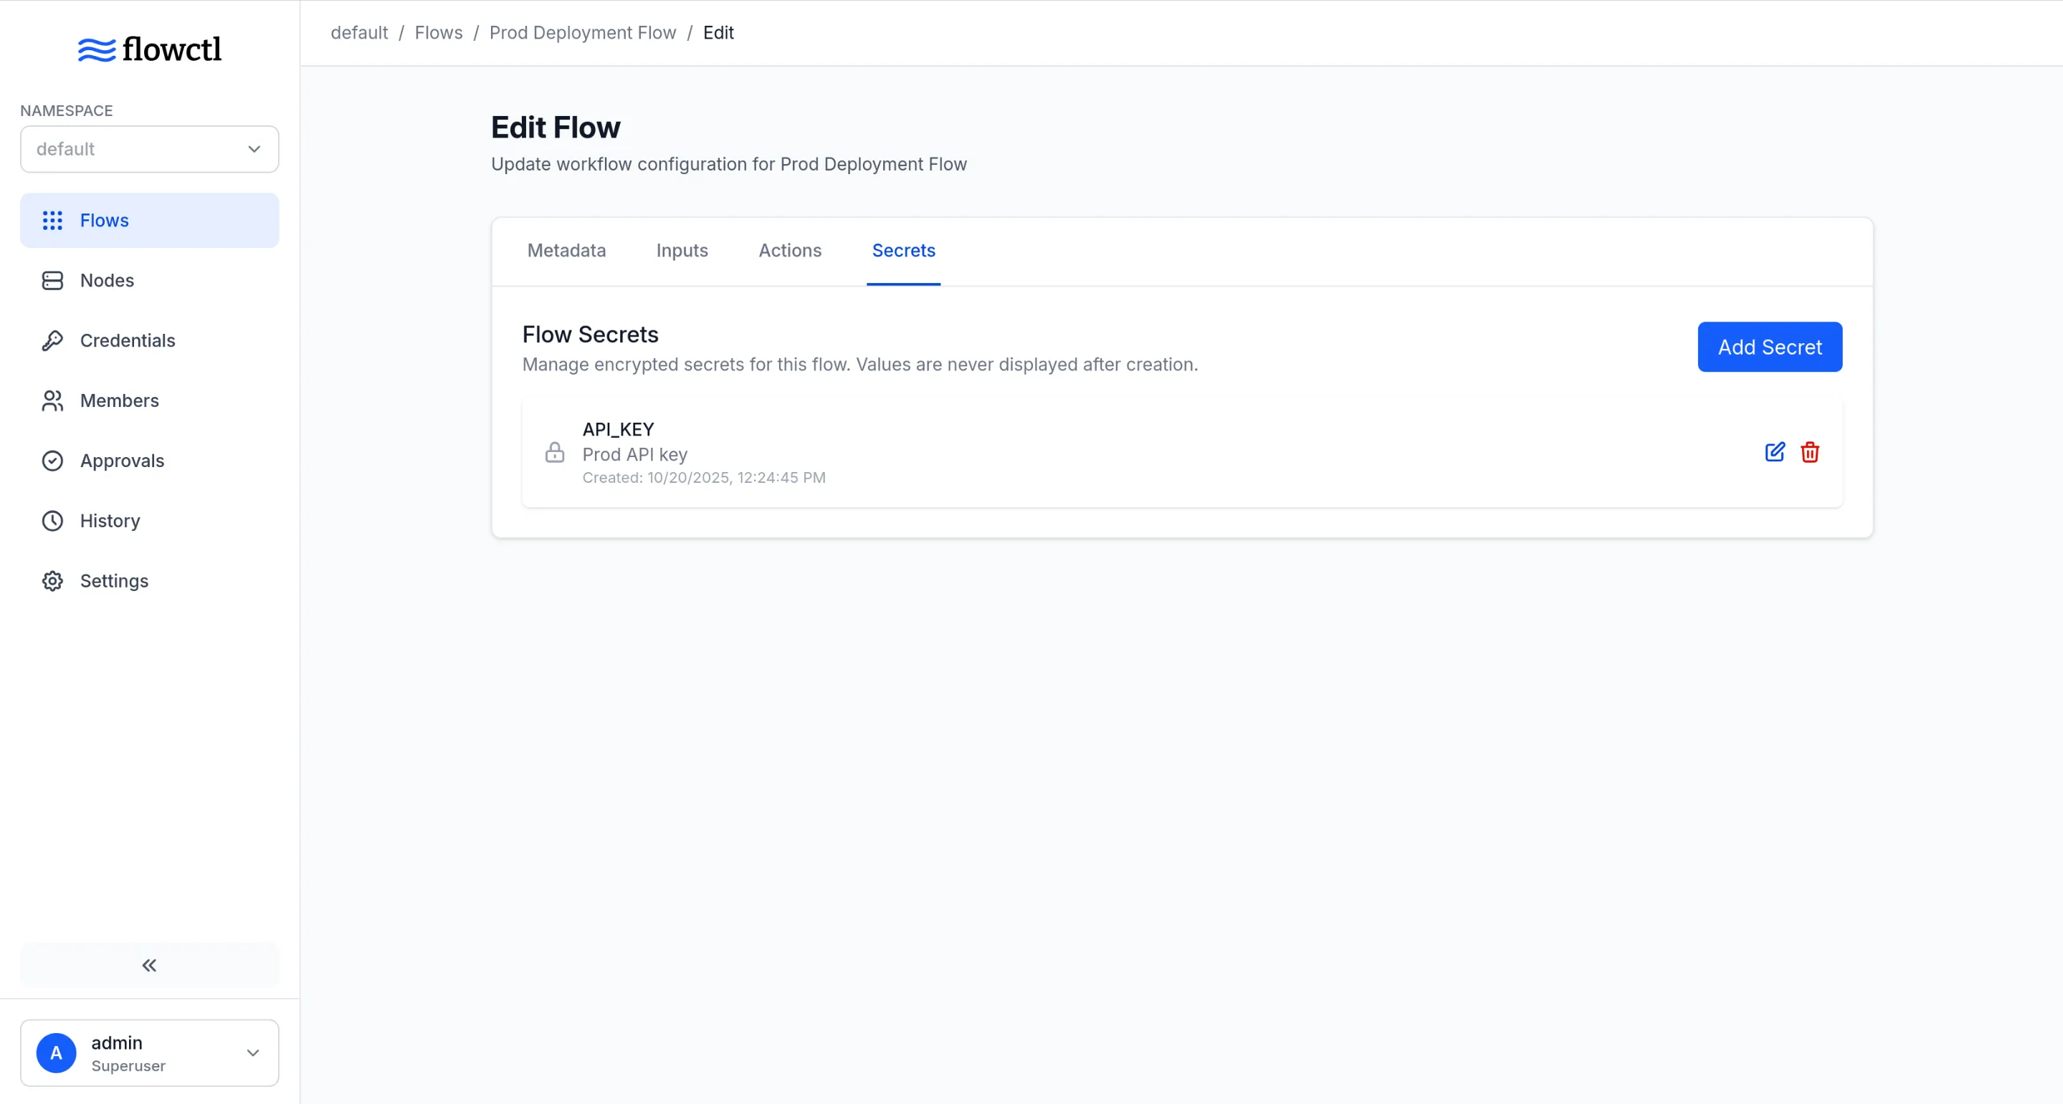This screenshot has width=2063, height=1104.
Task: Delete API_KEY secret using trash icon
Action: (1809, 452)
